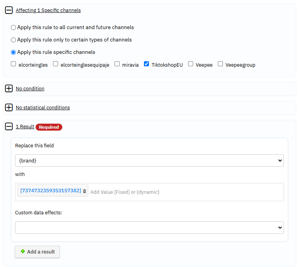Check the elcorteingles channel checkbox
301x269 pixels.
point(13,64)
